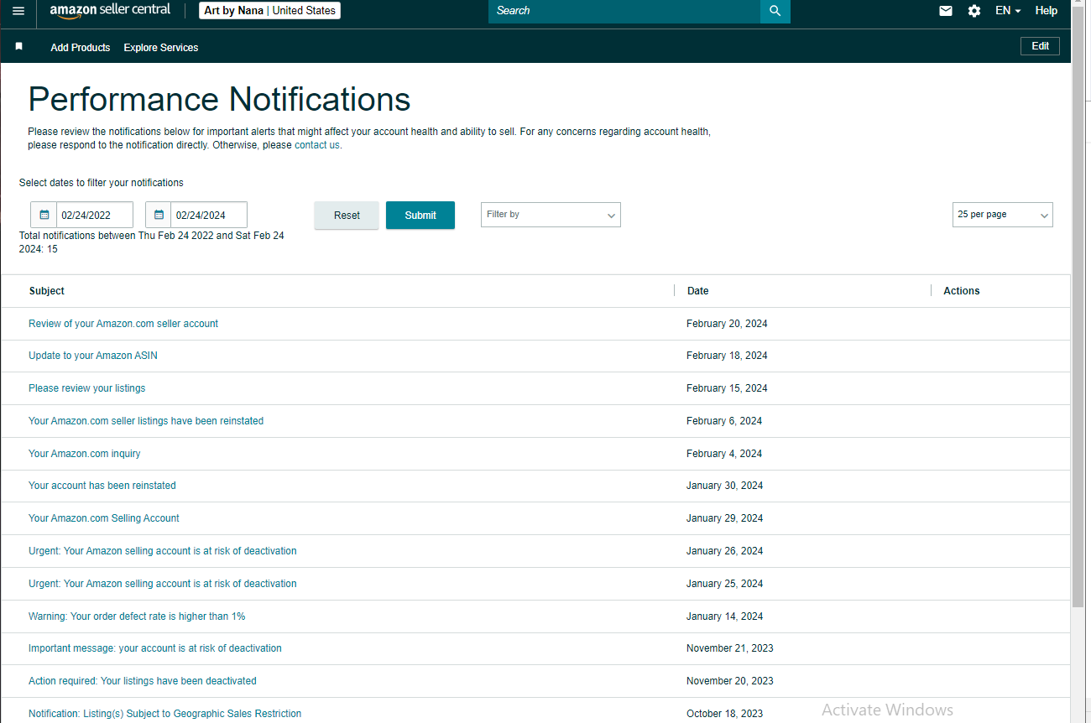The width and height of the screenshot is (1091, 723).
Task: Open Update to your Amazon ASIN notification
Action: click(x=93, y=356)
